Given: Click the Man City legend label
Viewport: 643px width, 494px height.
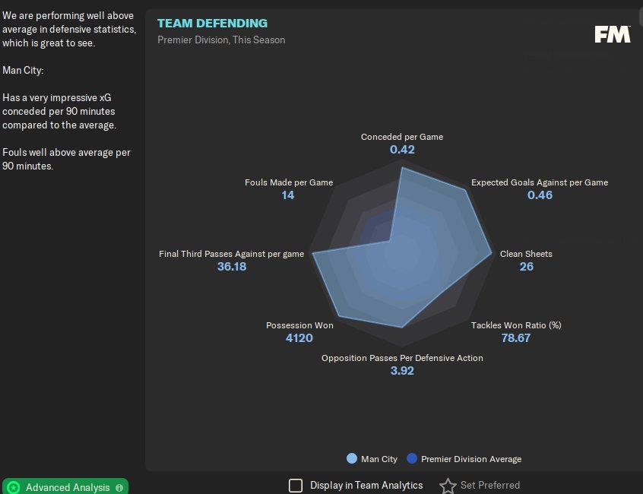Looking at the screenshot, I should click(379, 459).
